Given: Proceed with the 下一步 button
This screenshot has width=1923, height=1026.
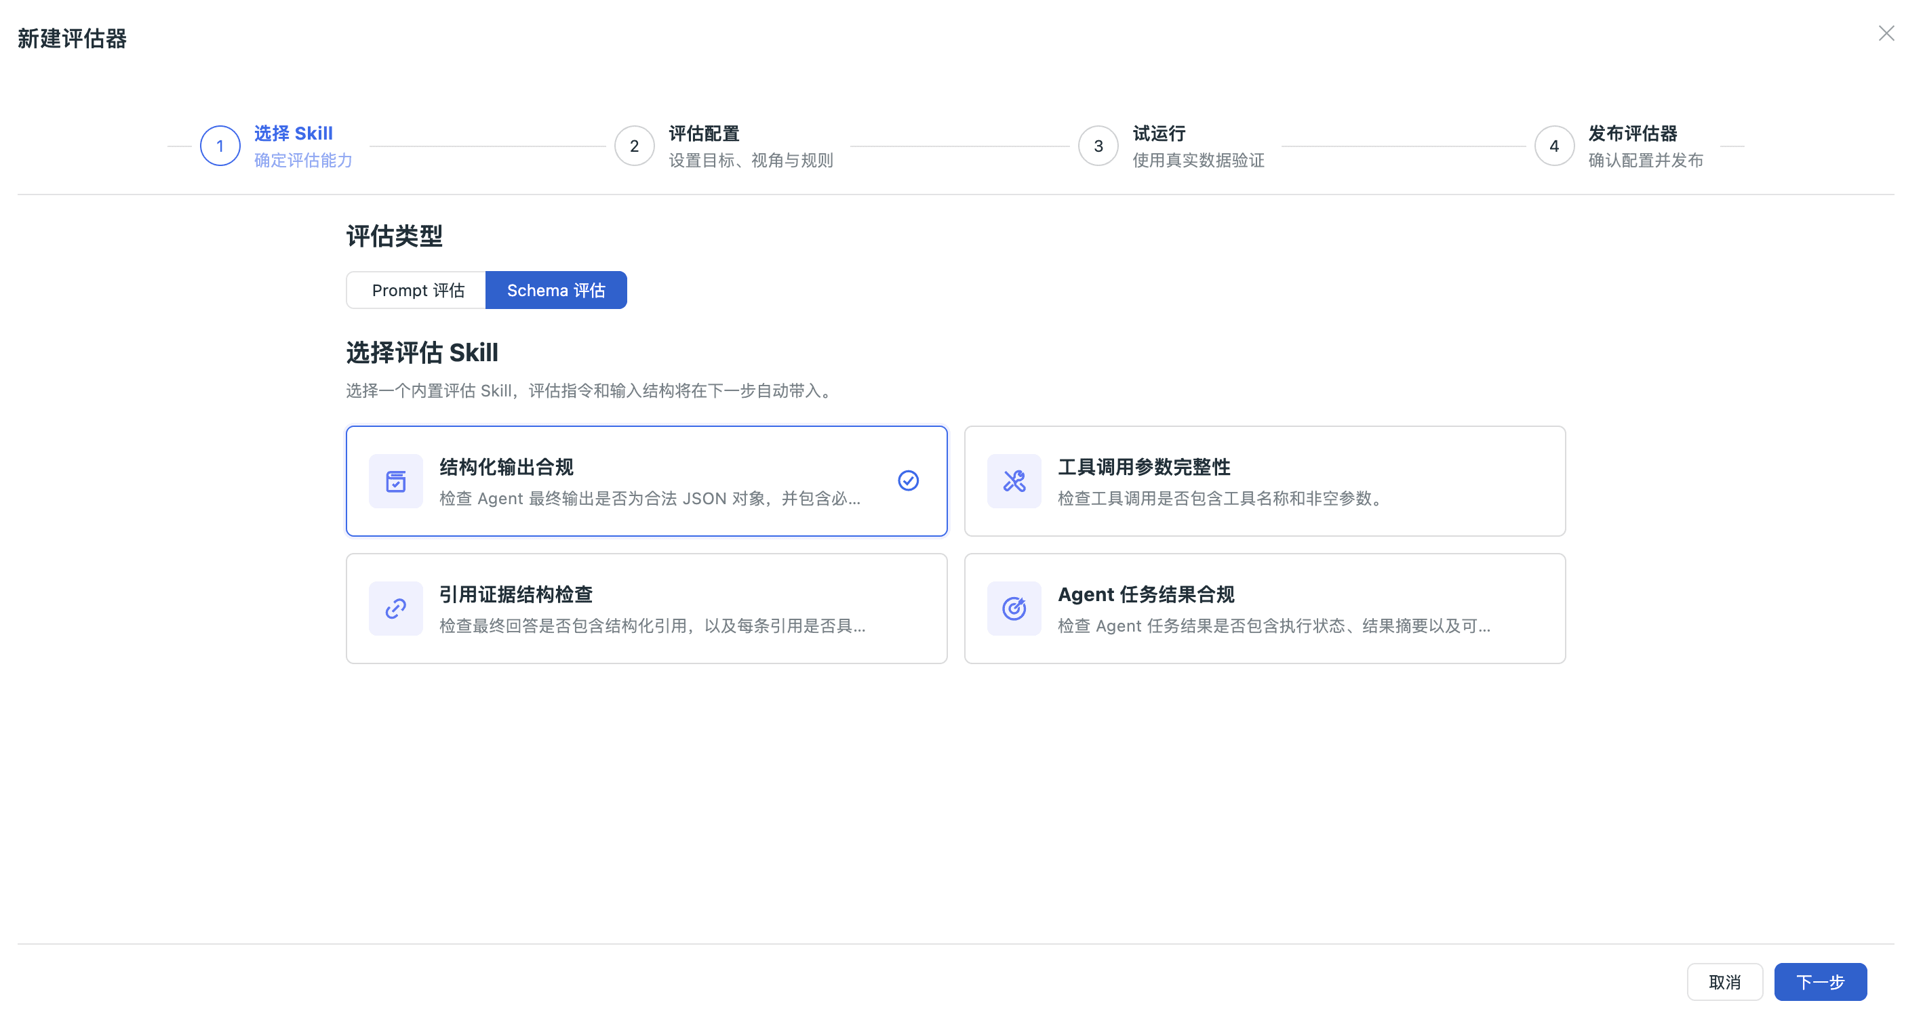Looking at the screenshot, I should [x=1820, y=982].
